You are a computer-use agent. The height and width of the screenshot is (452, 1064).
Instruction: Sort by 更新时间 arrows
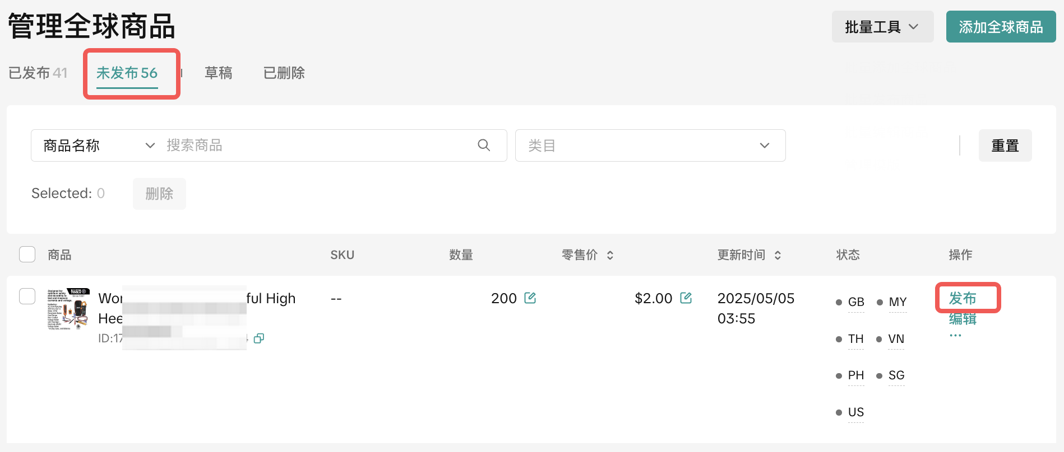tap(778, 255)
